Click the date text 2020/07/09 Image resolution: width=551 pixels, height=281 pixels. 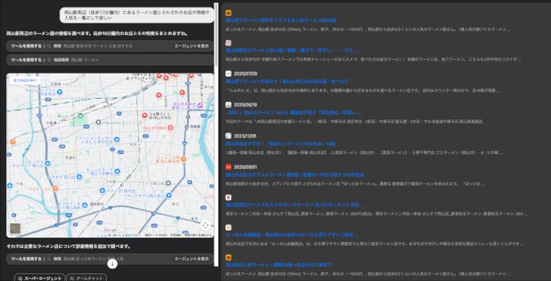tap(245, 74)
